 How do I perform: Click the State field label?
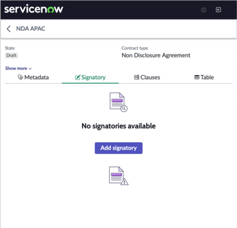pyautogui.click(x=10, y=48)
